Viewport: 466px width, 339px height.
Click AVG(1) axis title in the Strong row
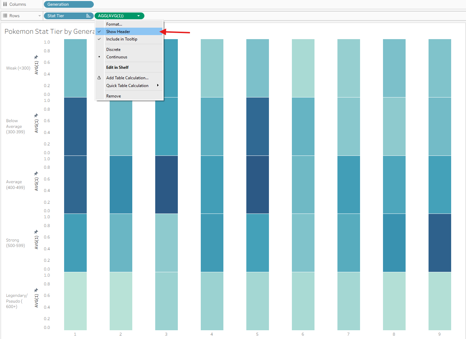[36, 243]
